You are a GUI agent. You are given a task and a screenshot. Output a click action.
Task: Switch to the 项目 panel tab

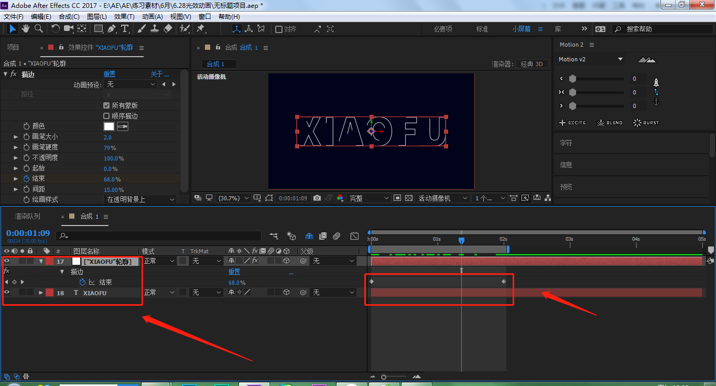point(13,48)
